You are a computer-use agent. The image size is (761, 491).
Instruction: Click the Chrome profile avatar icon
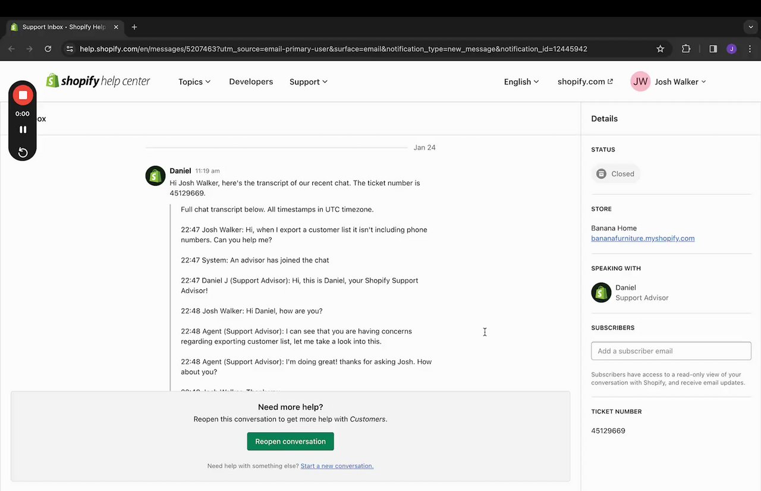point(731,49)
